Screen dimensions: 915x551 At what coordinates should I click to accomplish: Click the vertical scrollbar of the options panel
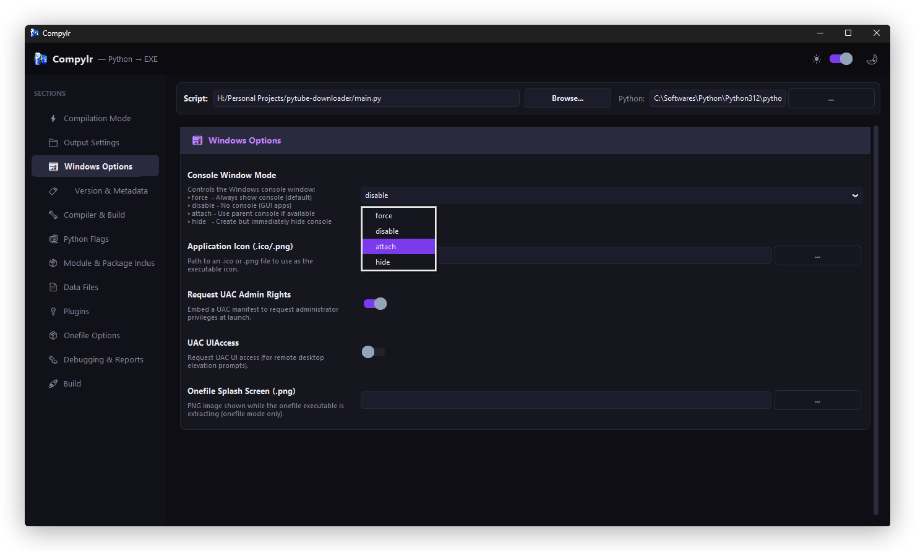click(876, 320)
